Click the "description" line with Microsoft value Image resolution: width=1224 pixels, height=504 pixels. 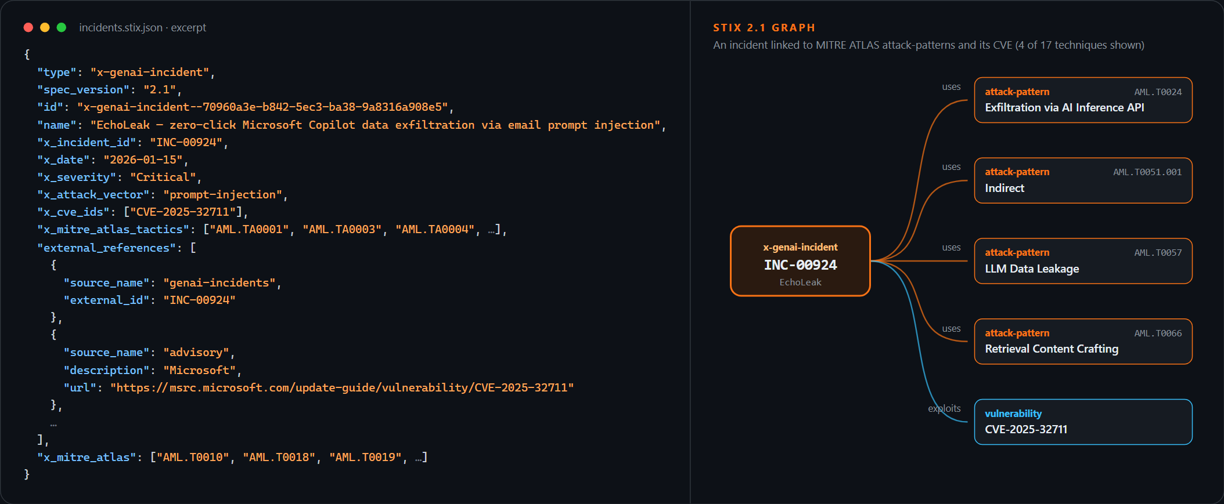pos(153,370)
